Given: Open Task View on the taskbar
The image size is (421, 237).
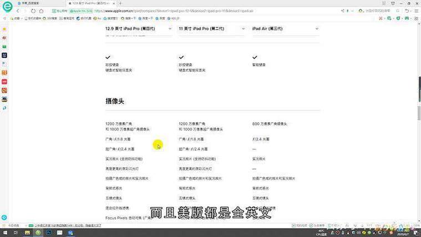Looking at the screenshot, I should 16,233.
